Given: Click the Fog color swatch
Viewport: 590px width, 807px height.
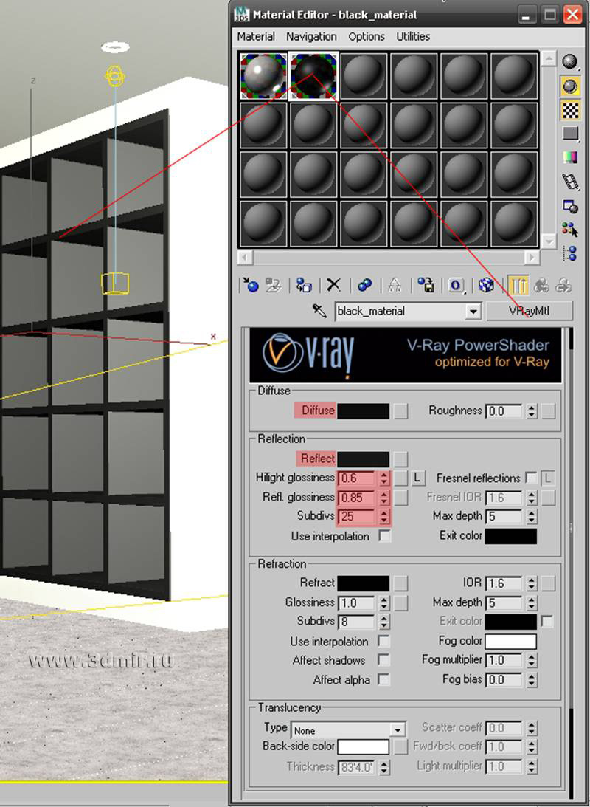Looking at the screenshot, I should (x=511, y=642).
